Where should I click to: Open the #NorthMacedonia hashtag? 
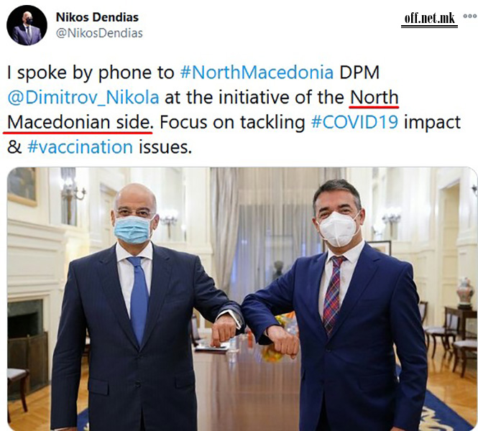pos(257,73)
